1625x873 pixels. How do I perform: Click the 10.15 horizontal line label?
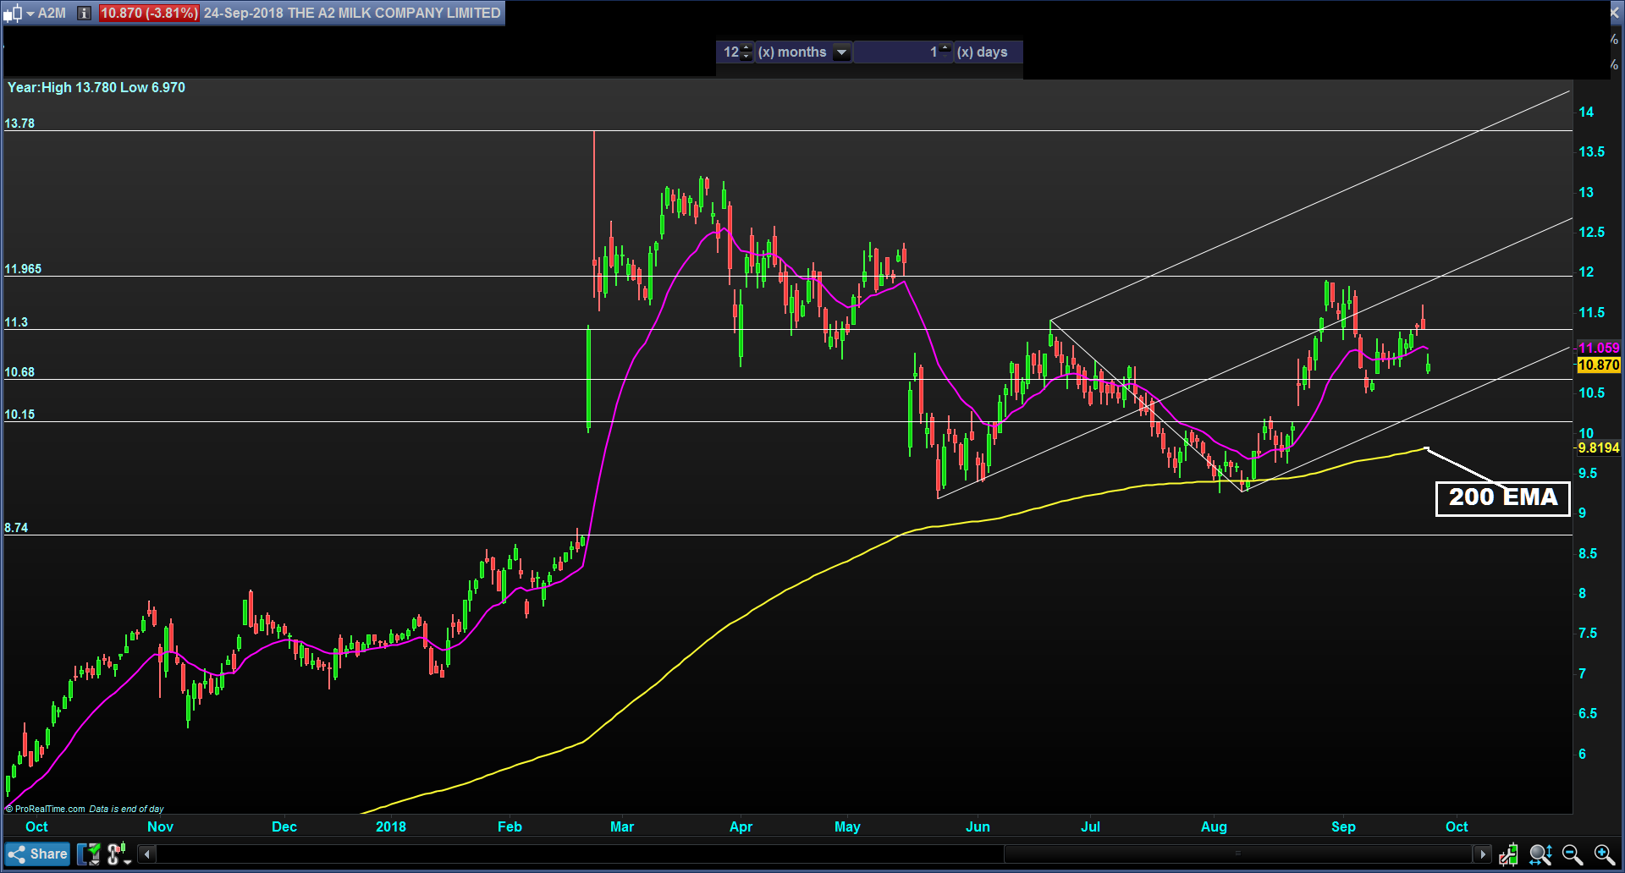point(19,415)
